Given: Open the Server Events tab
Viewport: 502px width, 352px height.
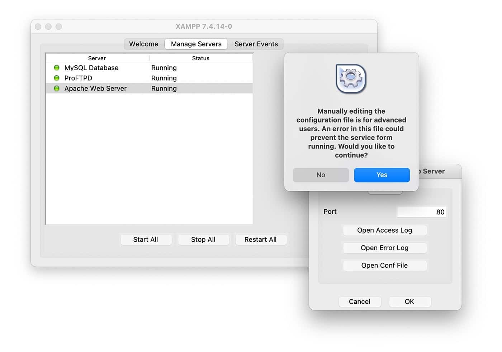Looking at the screenshot, I should pyautogui.click(x=256, y=44).
